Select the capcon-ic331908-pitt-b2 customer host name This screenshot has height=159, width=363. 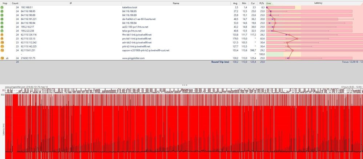click(146, 50)
